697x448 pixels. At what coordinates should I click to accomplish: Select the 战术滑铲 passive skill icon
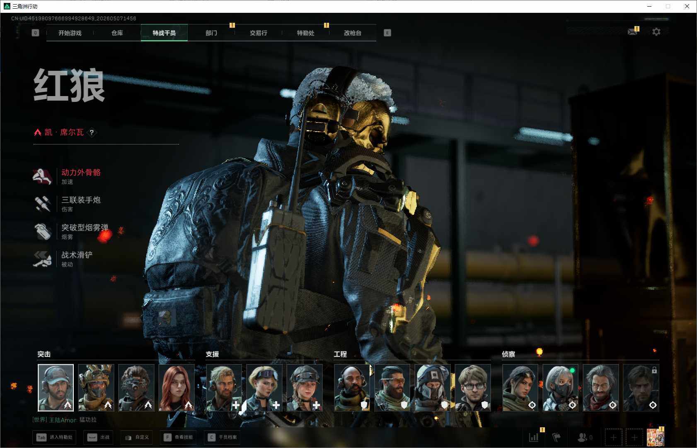(x=42, y=259)
